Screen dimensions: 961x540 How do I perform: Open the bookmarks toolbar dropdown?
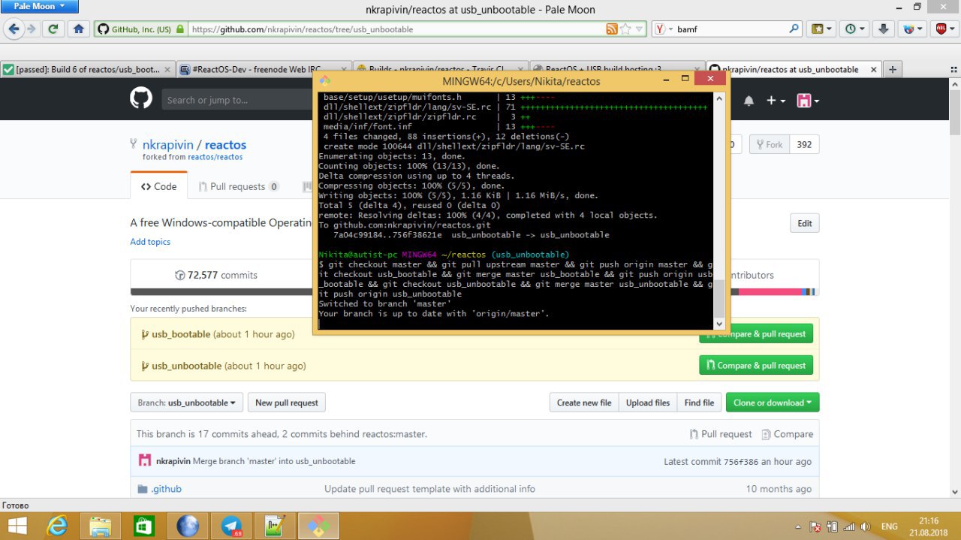click(x=821, y=29)
